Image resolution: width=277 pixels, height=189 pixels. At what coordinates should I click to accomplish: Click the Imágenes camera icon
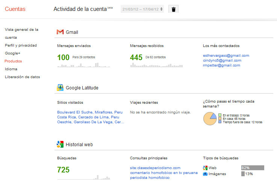[205, 174]
